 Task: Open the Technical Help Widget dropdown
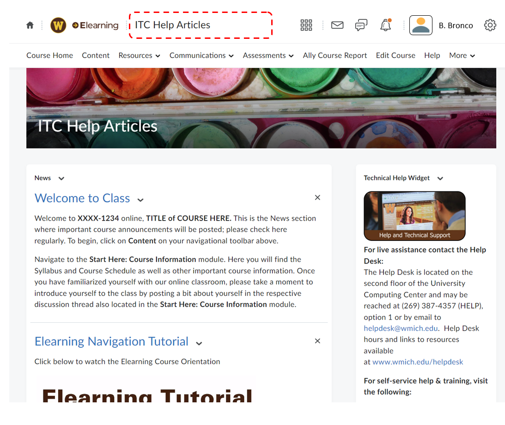pyautogui.click(x=440, y=178)
